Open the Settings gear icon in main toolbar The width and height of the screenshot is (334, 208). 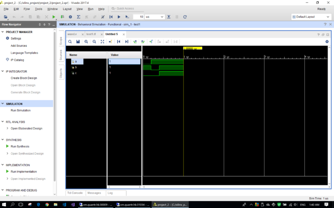point(70,17)
